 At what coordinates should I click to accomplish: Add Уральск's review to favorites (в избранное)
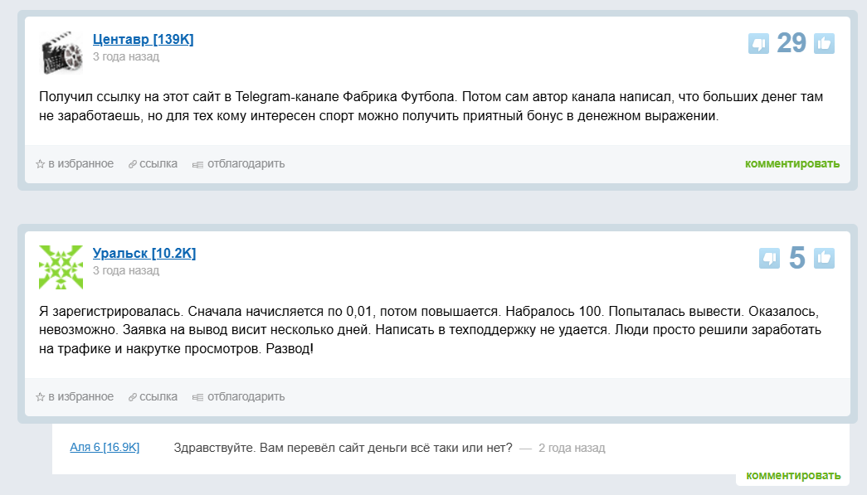(75, 397)
